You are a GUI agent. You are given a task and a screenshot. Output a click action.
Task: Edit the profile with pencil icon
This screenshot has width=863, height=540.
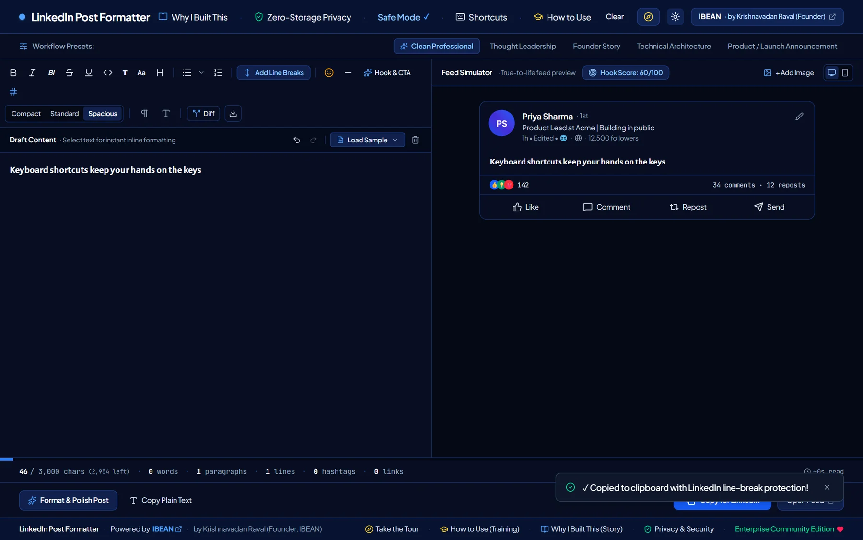pos(799,117)
